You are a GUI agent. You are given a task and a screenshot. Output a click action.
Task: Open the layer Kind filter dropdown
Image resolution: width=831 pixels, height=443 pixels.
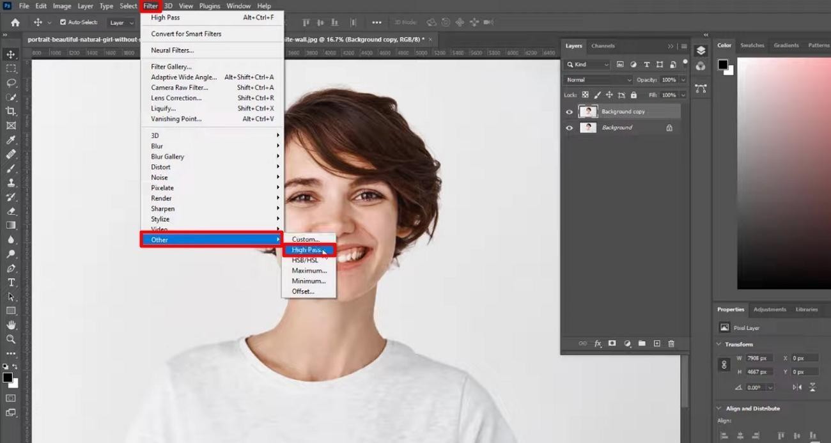point(587,65)
